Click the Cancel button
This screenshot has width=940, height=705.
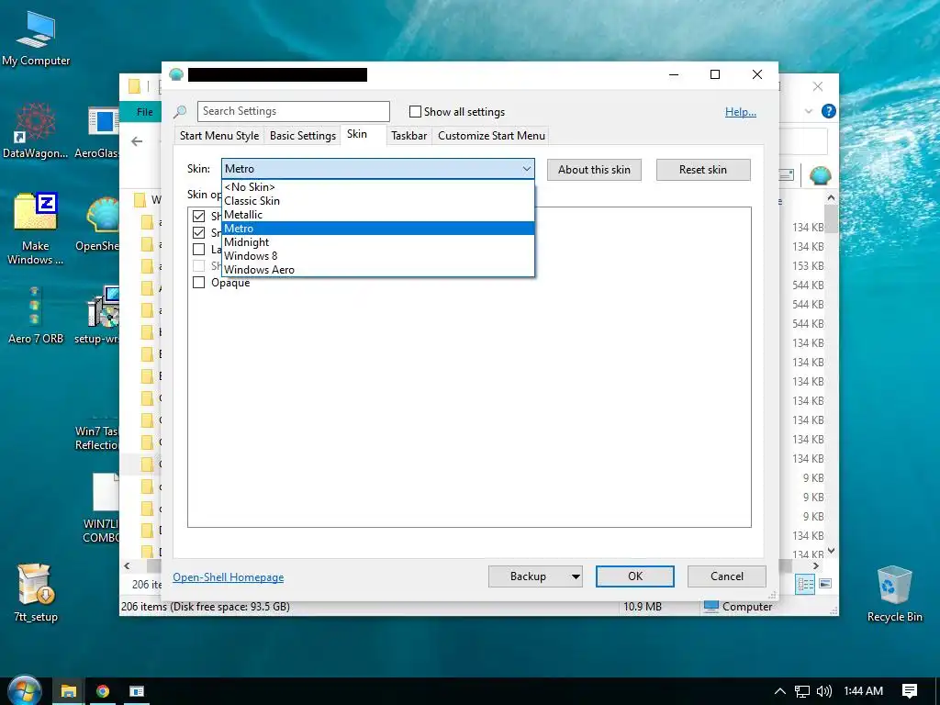[x=727, y=576]
